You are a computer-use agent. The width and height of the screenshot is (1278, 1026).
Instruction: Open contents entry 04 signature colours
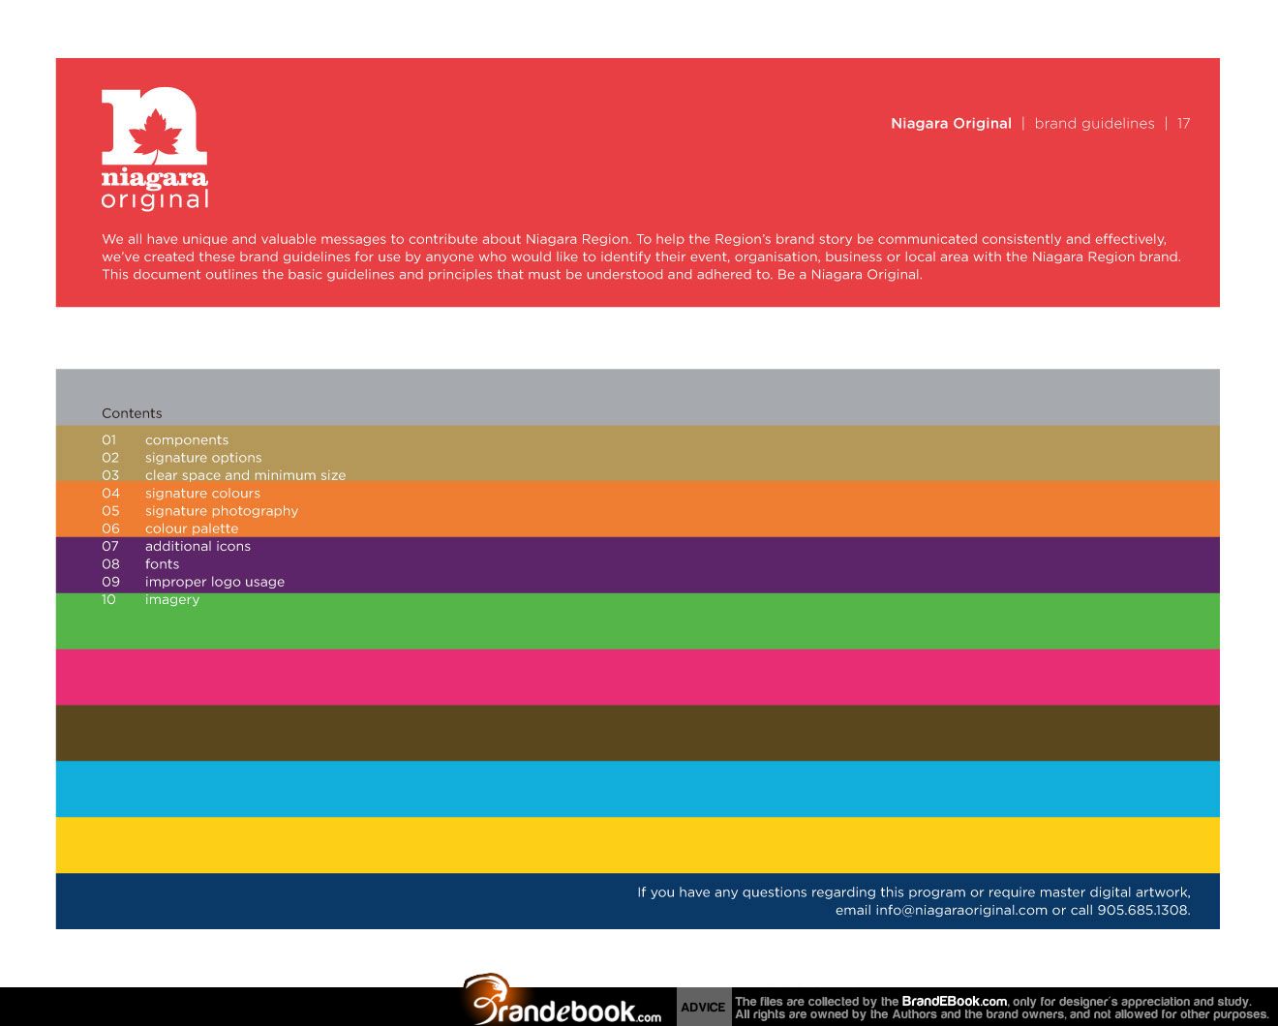[181, 493]
